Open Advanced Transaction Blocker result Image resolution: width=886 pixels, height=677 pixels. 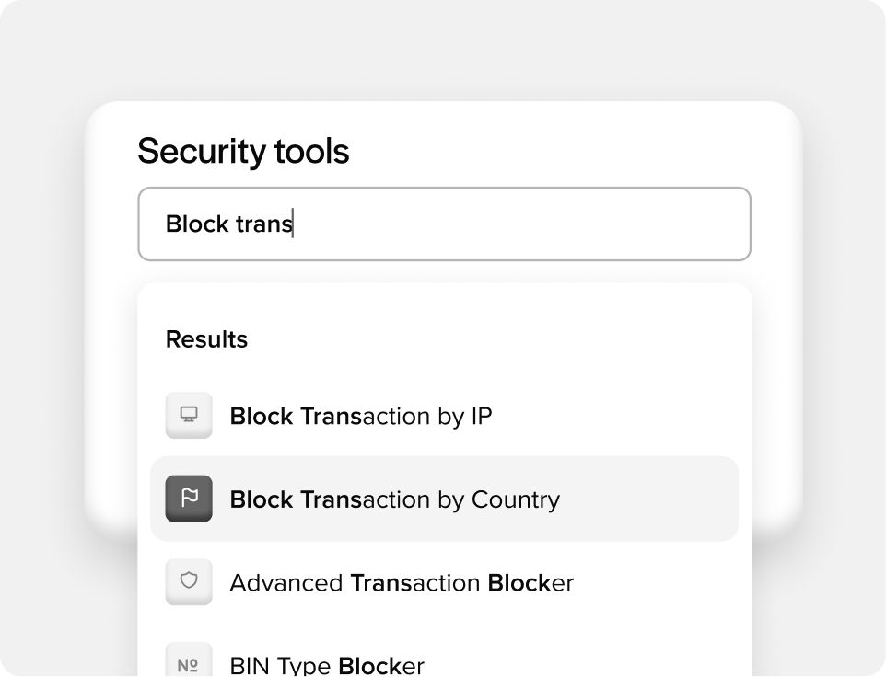(444, 582)
